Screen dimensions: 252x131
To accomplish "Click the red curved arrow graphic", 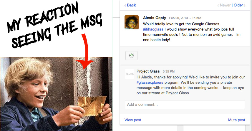I will pos(85,52).
